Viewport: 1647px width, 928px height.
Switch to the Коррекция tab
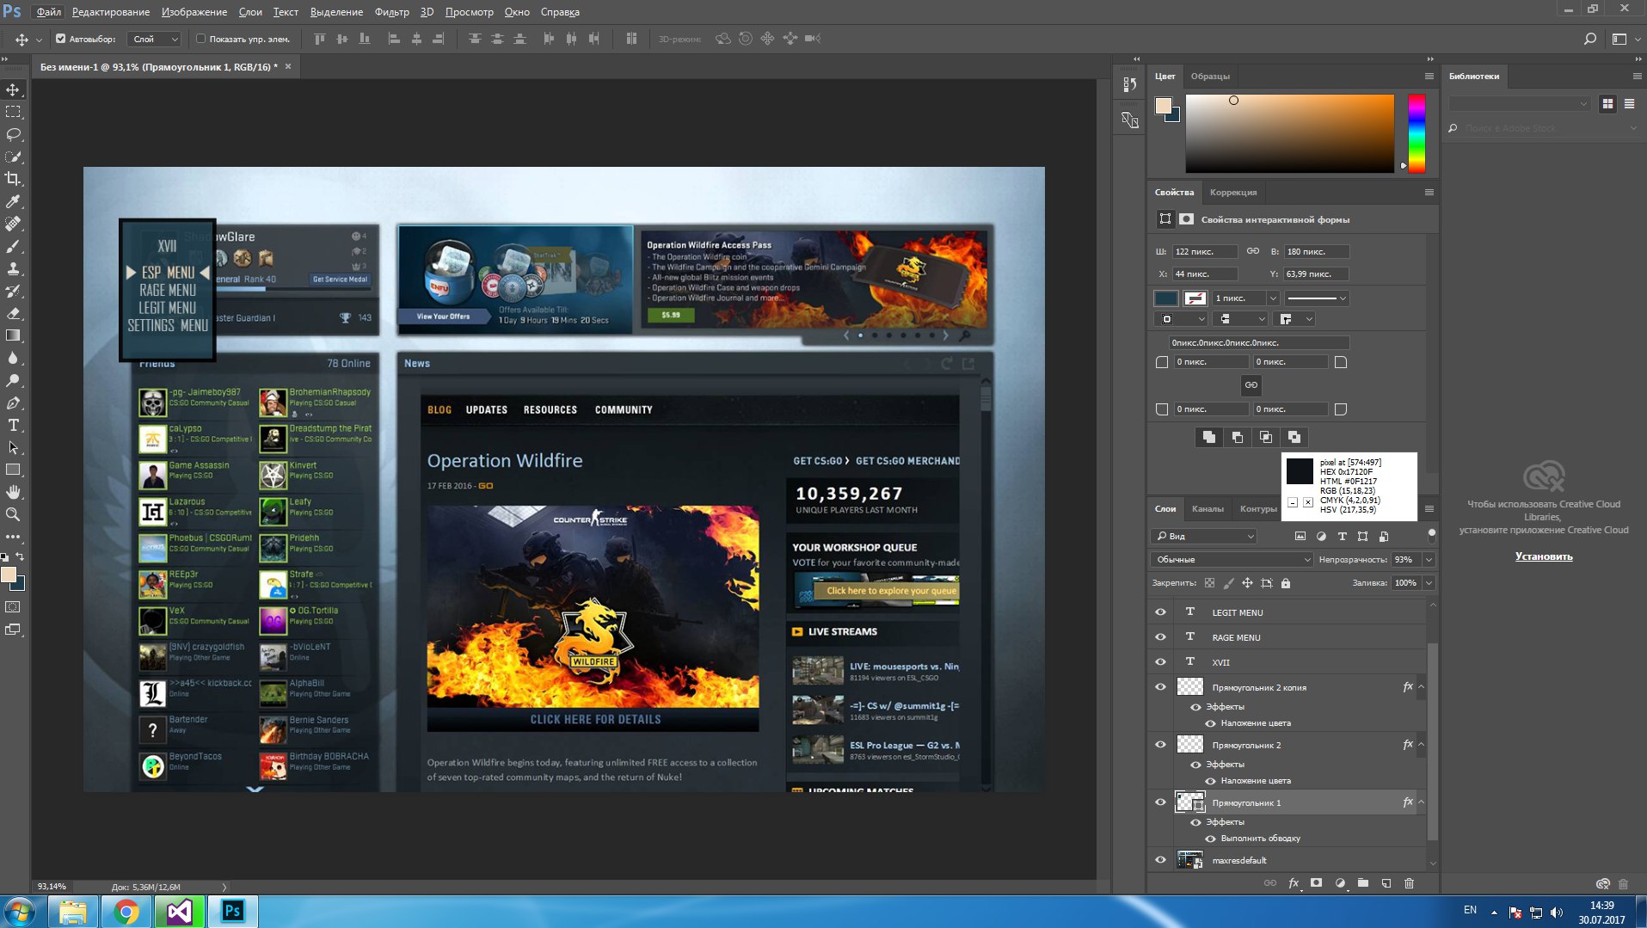click(1232, 193)
